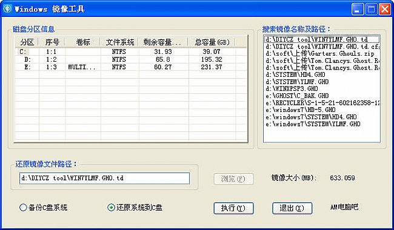Click the 剩余容量 column header
The height and width of the screenshot is (230, 394).
point(163,42)
